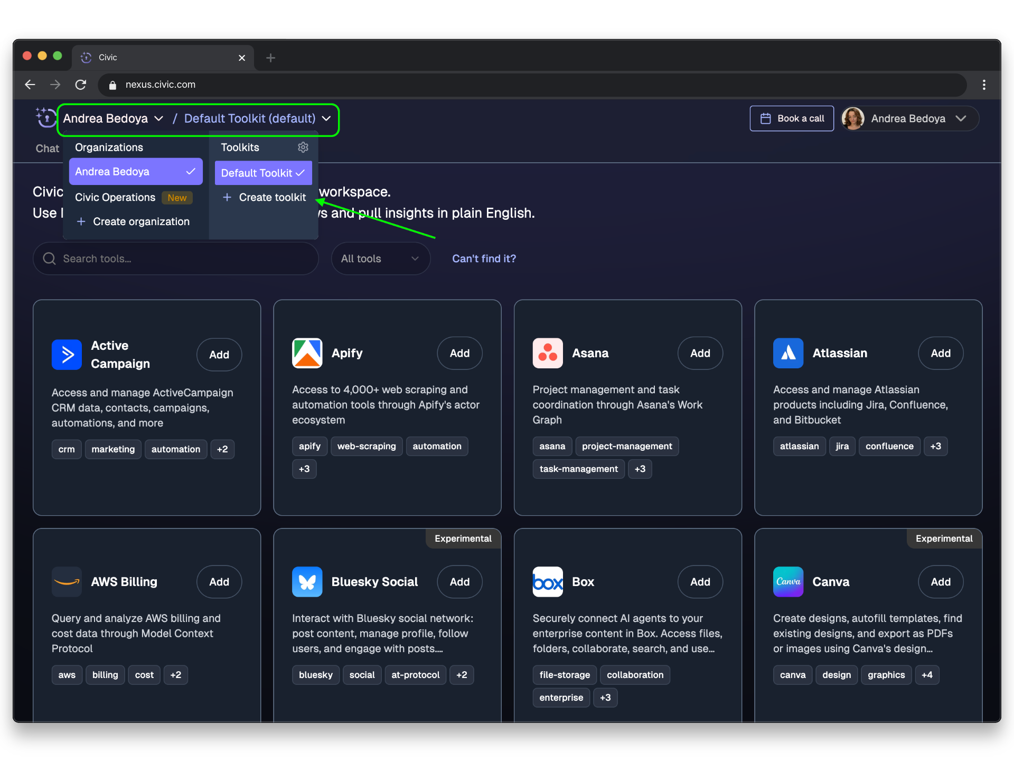This screenshot has height=761, width=1014.
Task: Click the Canva app logo
Action: 788,582
